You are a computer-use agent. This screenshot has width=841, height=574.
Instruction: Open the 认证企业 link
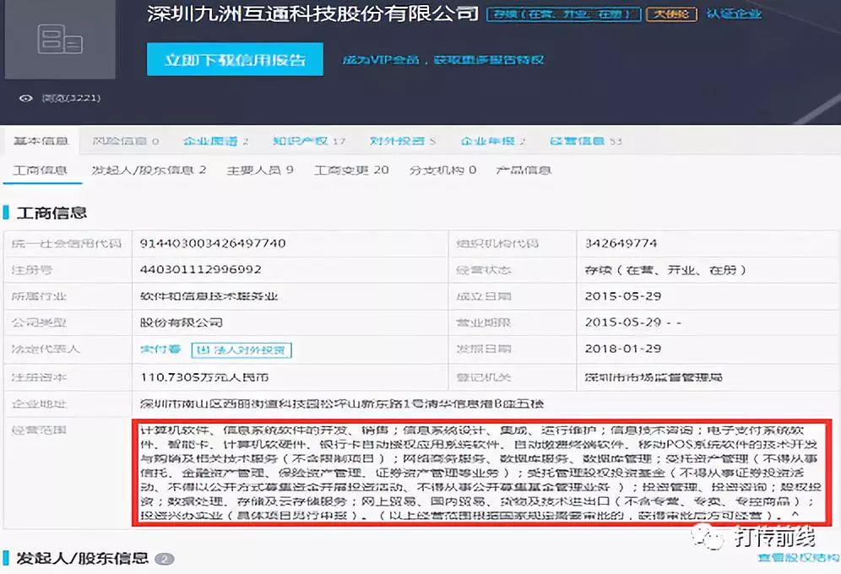(x=733, y=14)
